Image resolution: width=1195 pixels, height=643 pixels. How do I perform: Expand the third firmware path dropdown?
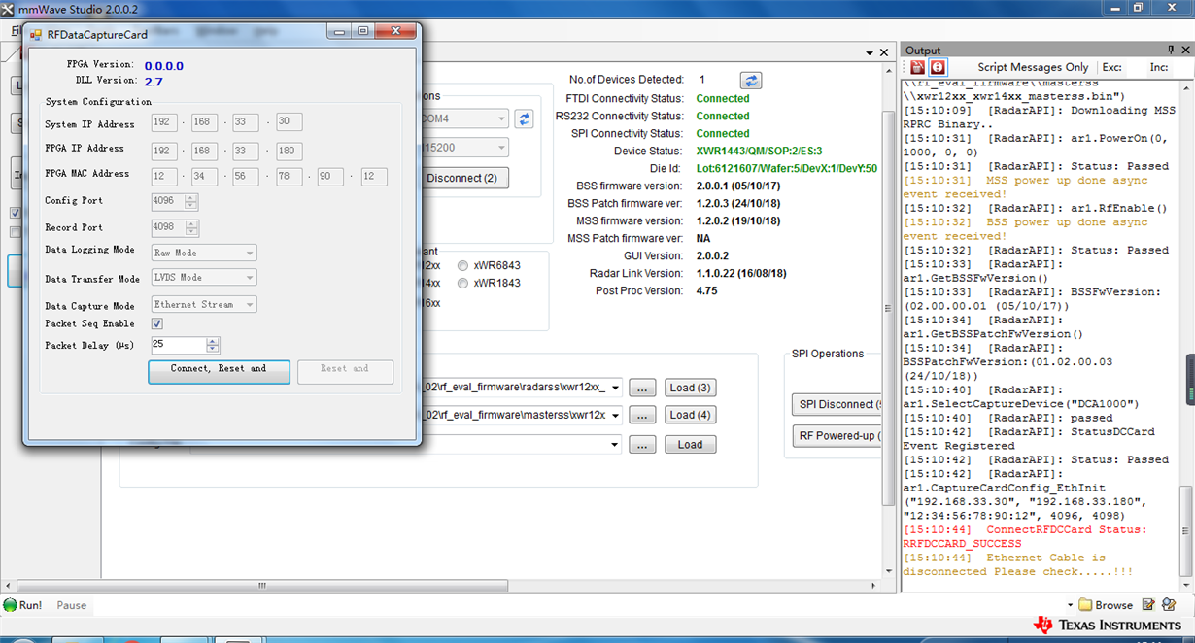(x=616, y=445)
